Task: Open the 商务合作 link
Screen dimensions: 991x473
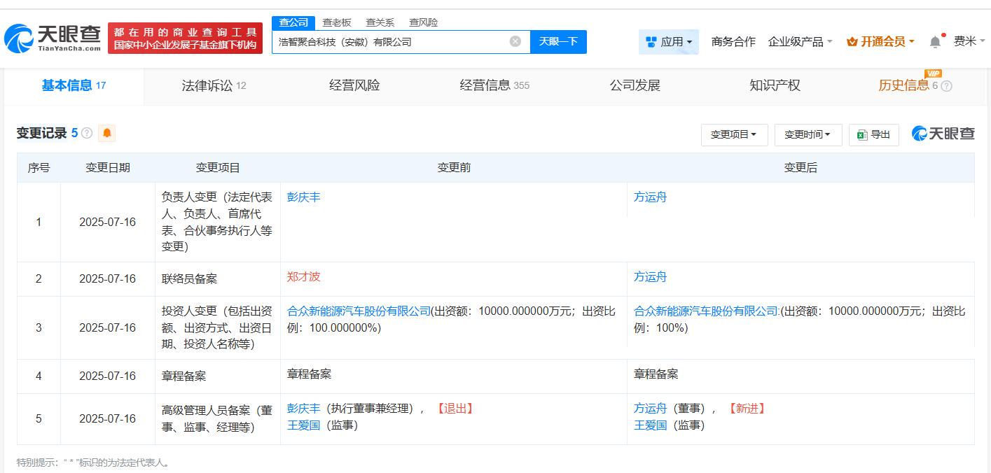Action: pyautogui.click(x=733, y=42)
